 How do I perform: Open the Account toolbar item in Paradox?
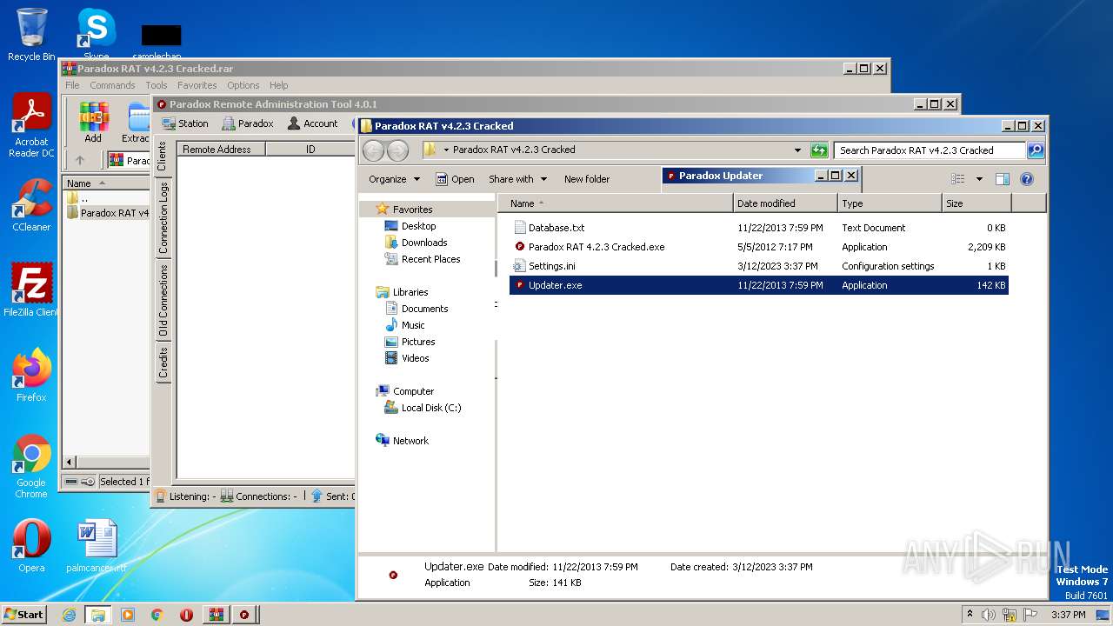click(x=312, y=123)
